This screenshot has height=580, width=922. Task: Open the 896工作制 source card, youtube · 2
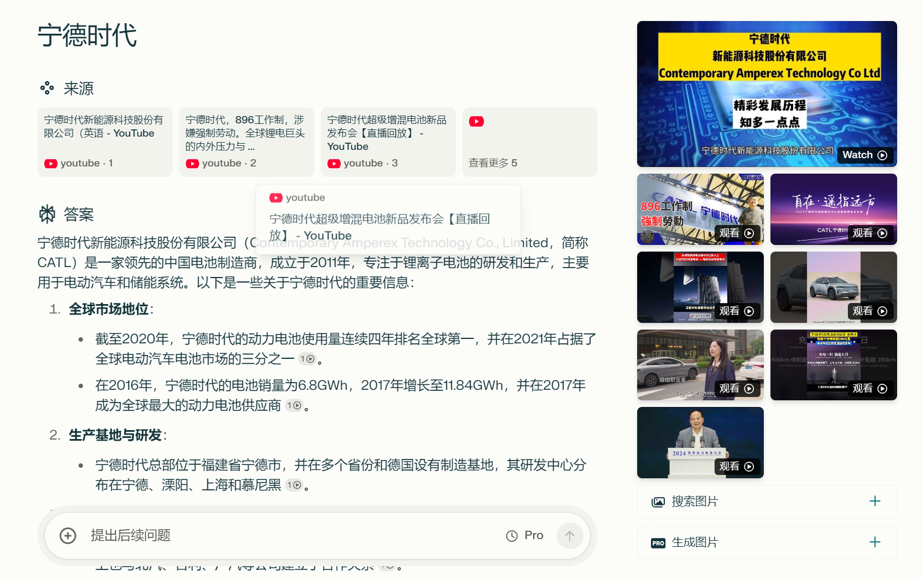(247, 142)
